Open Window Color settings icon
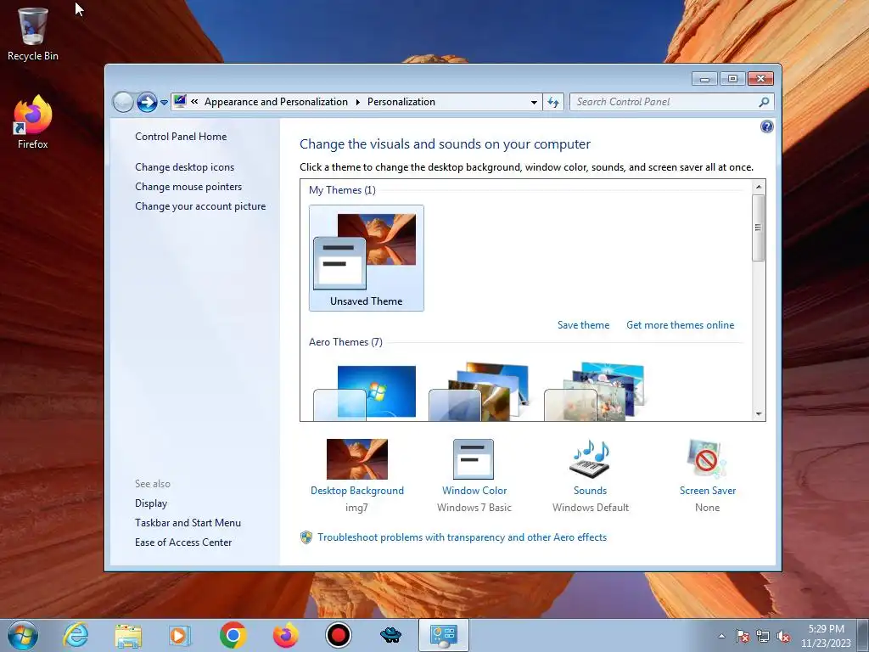This screenshot has height=652, width=869. (474, 459)
